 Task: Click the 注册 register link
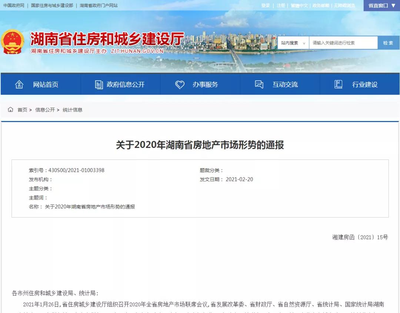click(x=281, y=6)
